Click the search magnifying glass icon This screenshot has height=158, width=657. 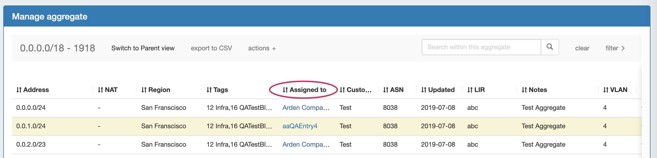point(550,47)
